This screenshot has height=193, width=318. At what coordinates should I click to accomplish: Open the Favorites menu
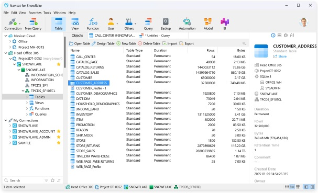click(x=35, y=13)
